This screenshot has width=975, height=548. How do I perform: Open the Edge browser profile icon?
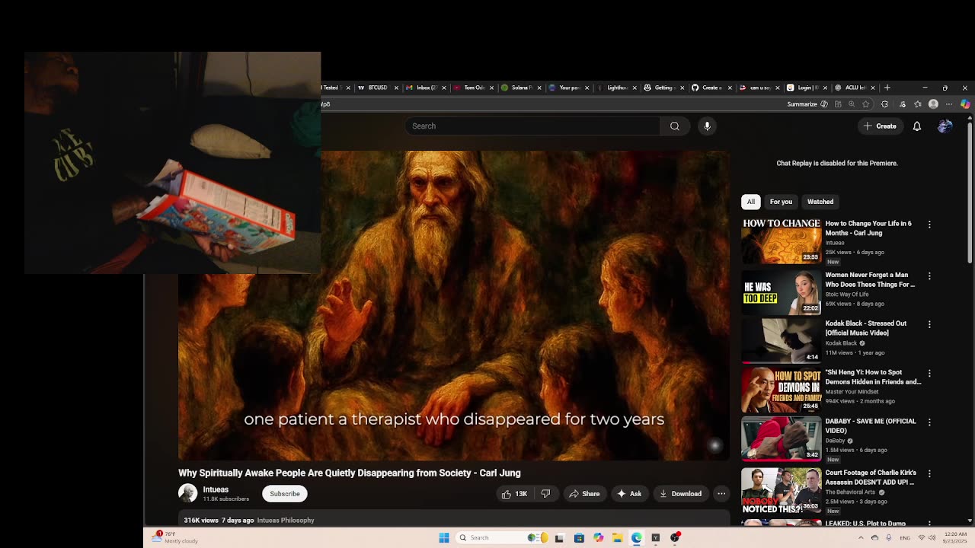click(933, 104)
